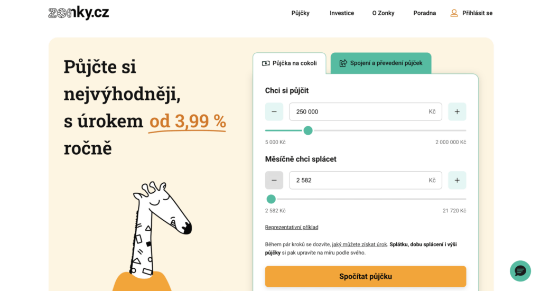541x291 pixels.
Task: Increase monthly payment with plus button
Action: [x=457, y=181]
